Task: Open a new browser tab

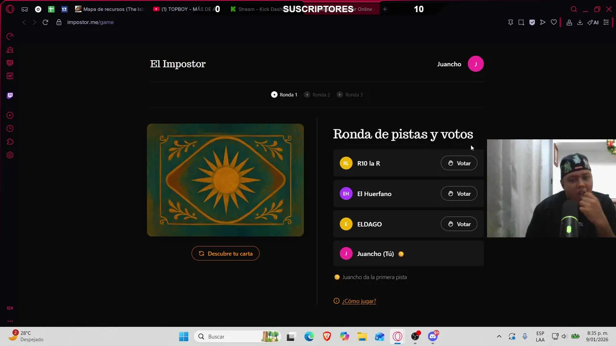Action: pyautogui.click(x=385, y=9)
